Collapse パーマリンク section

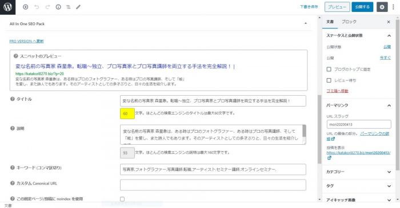[389, 105]
